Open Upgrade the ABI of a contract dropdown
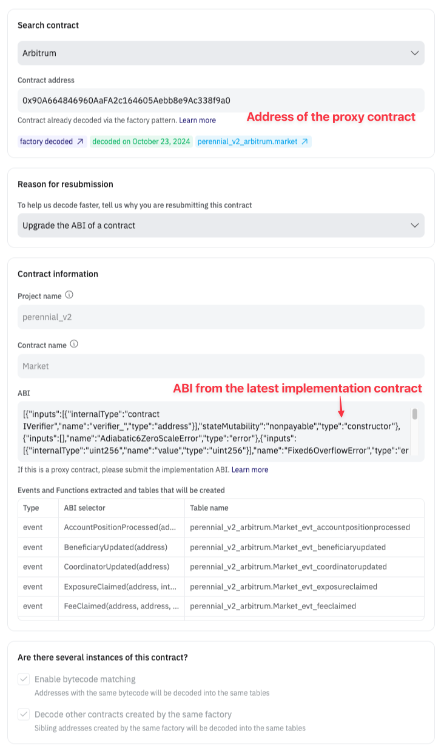 coord(221,225)
